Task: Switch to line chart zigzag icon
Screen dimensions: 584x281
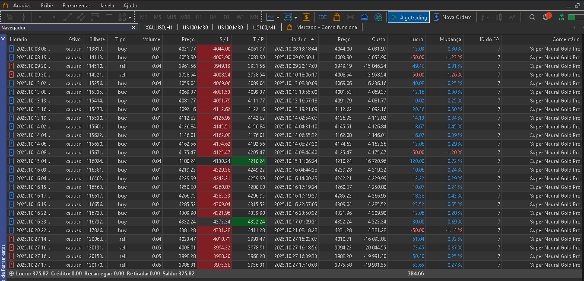Action: point(513,17)
